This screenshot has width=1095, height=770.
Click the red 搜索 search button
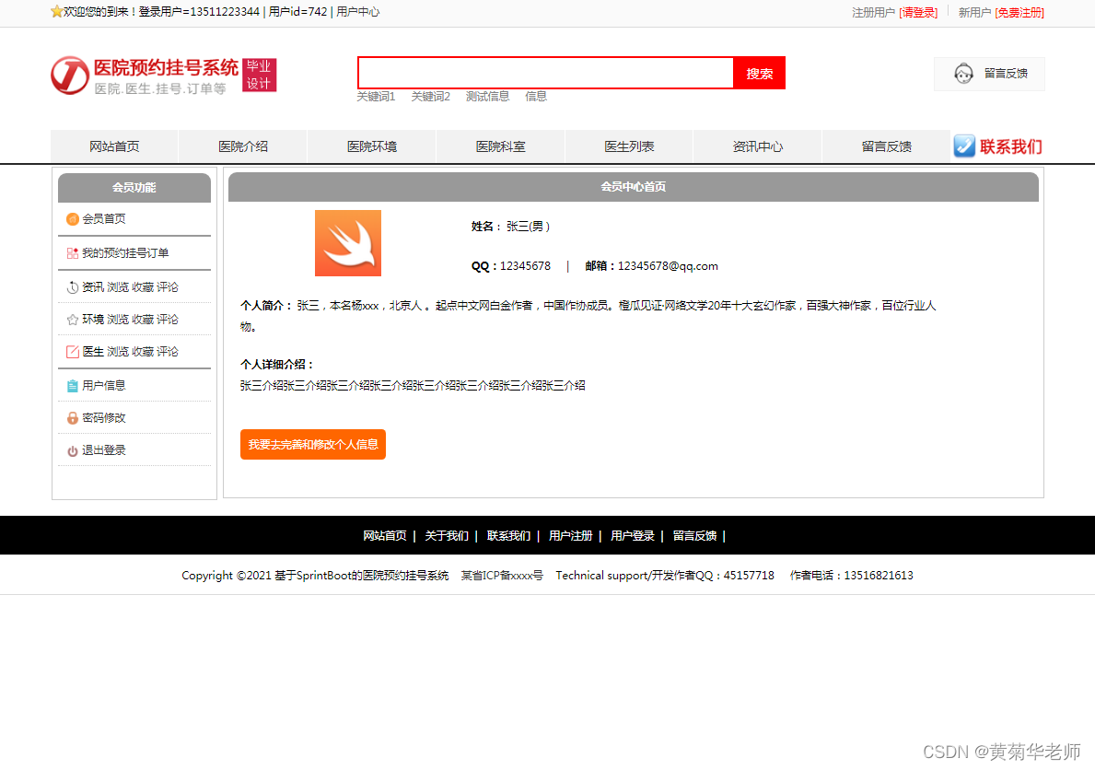coord(759,73)
